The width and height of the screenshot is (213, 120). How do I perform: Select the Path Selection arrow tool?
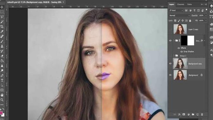tap(2, 85)
